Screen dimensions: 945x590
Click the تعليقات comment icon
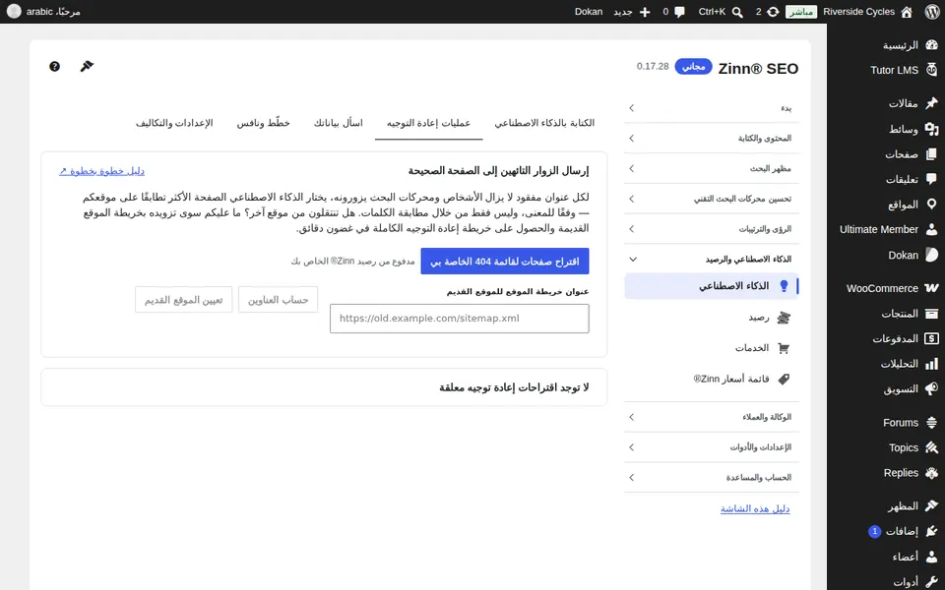click(x=932, y=179)
